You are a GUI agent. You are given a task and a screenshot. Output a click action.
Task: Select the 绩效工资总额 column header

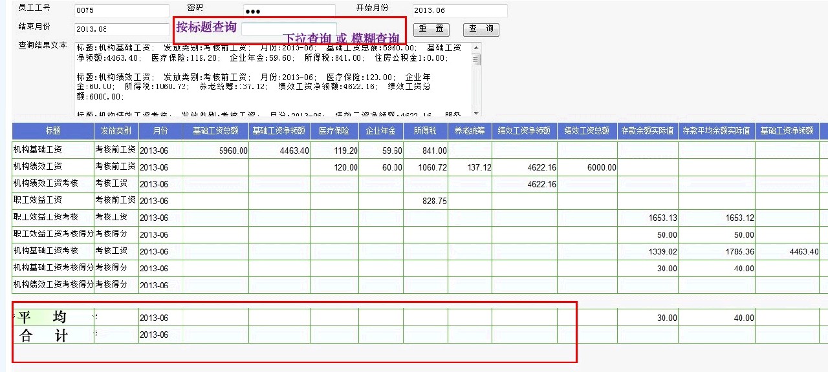click(x=587, y=130)
